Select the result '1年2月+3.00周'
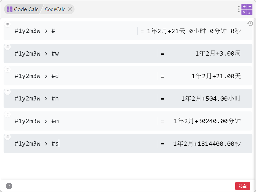 tap(218, 53)
